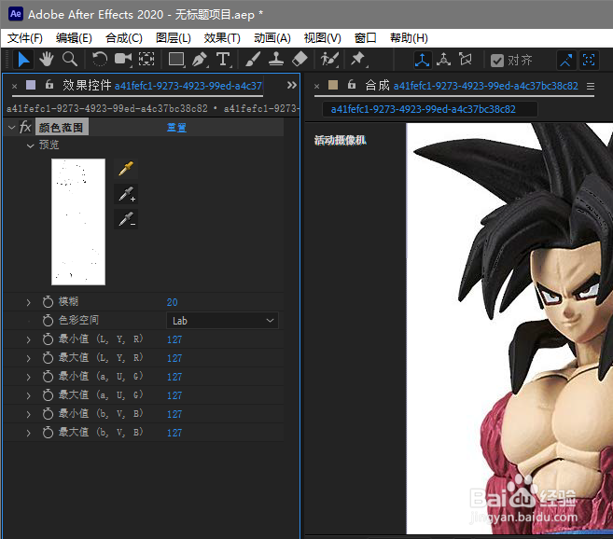Image resolution: width=613 pixels, height=539 pixels.
Task: Open the 帮助(H) menu
Action: (x=409, y=38)
